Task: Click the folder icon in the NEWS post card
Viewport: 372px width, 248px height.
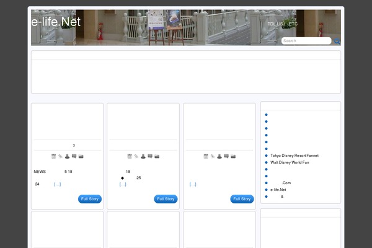Action: click(x=81, y=156)
